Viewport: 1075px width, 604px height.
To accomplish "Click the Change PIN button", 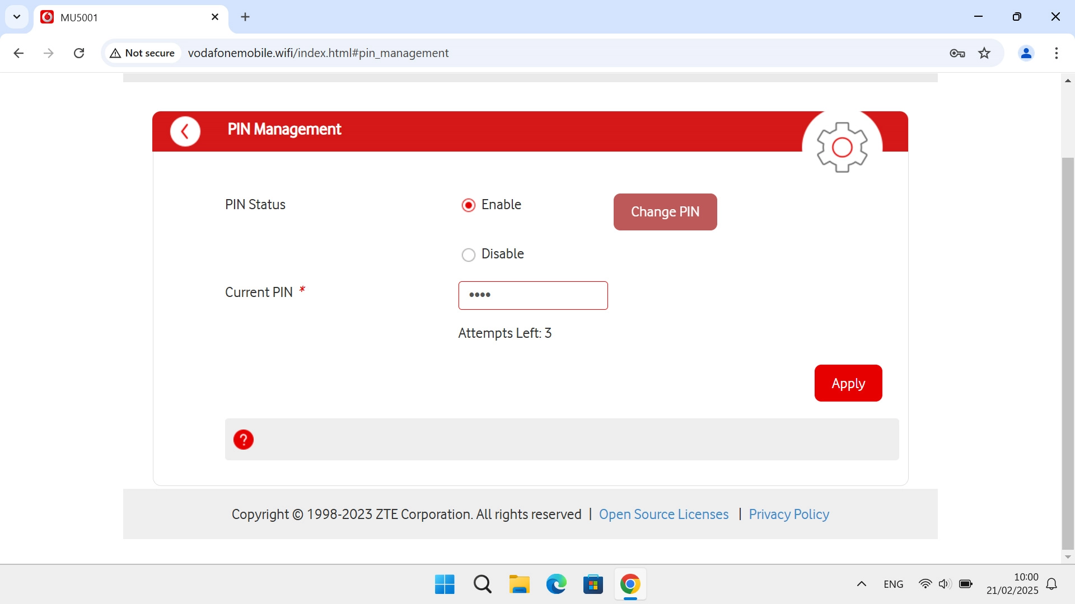I will [x=665, y=212].
